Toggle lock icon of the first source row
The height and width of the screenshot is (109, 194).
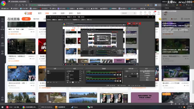(x=82, y=71)
